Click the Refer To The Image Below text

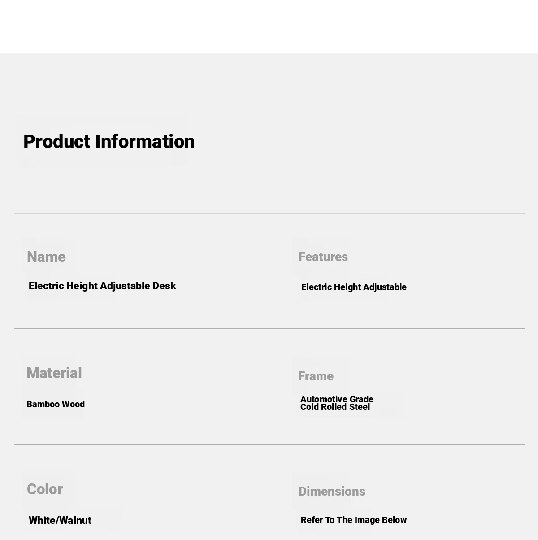(x=354, y=520)
